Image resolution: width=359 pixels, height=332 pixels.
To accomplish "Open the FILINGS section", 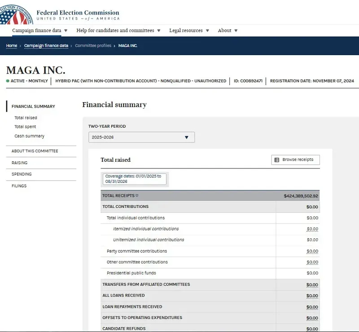I will coord(19,185).
